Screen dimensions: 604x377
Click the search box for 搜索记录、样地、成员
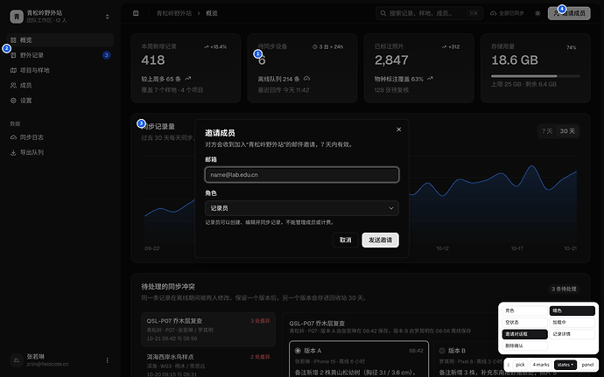pyautogui.click(x=429, y=13)
